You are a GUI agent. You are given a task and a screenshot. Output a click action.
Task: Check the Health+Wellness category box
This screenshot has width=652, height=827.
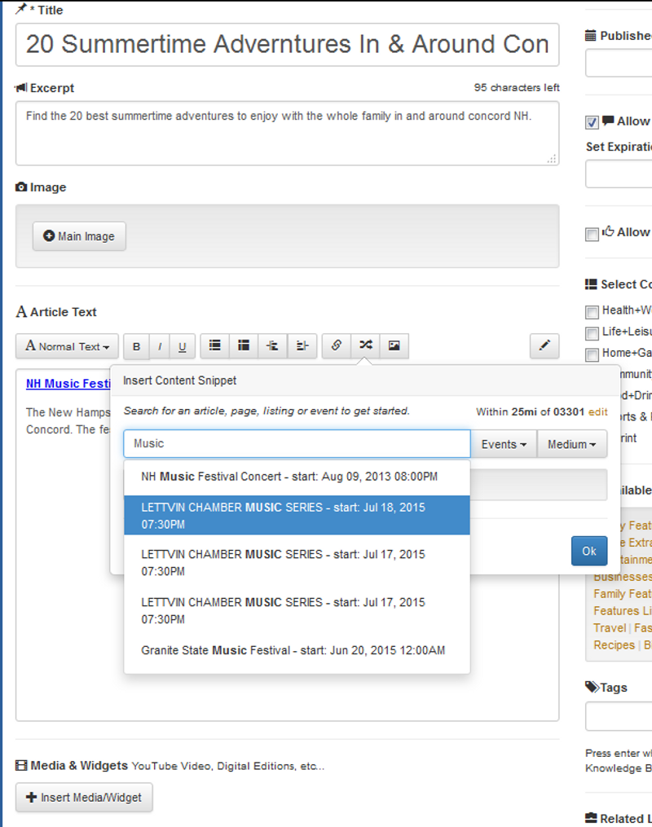tap(592, 312)
